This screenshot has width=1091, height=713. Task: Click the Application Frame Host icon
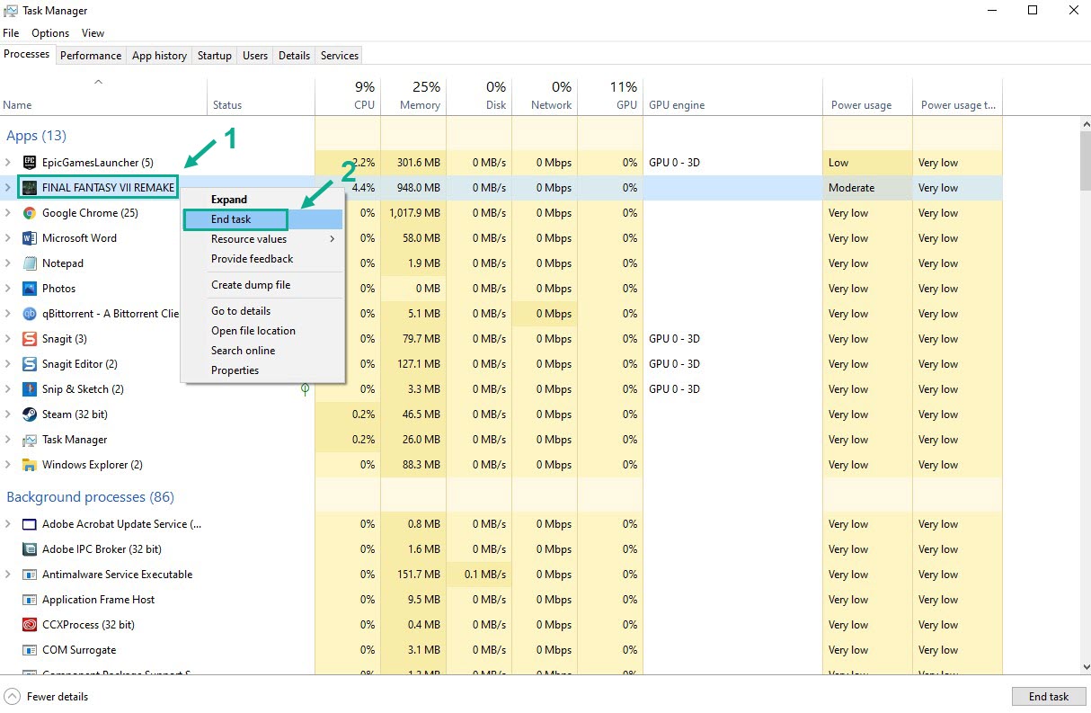pyautogui.click(x=29, y=600)
